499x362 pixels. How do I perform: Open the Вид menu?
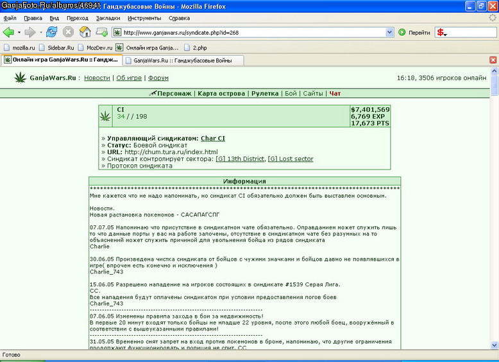pos(55,18)
